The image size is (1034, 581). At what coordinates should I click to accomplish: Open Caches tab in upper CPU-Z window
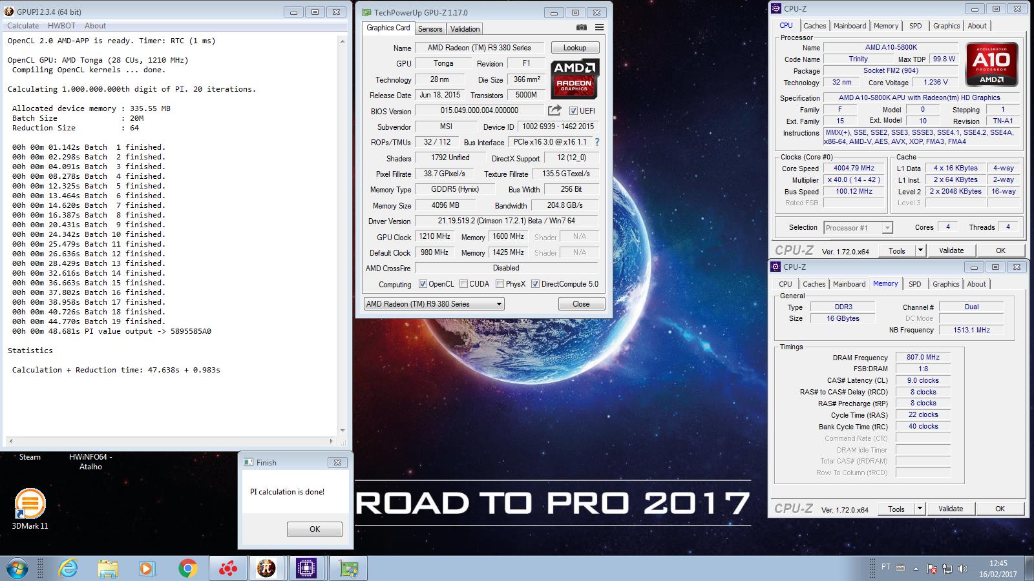tap(814, 26)
